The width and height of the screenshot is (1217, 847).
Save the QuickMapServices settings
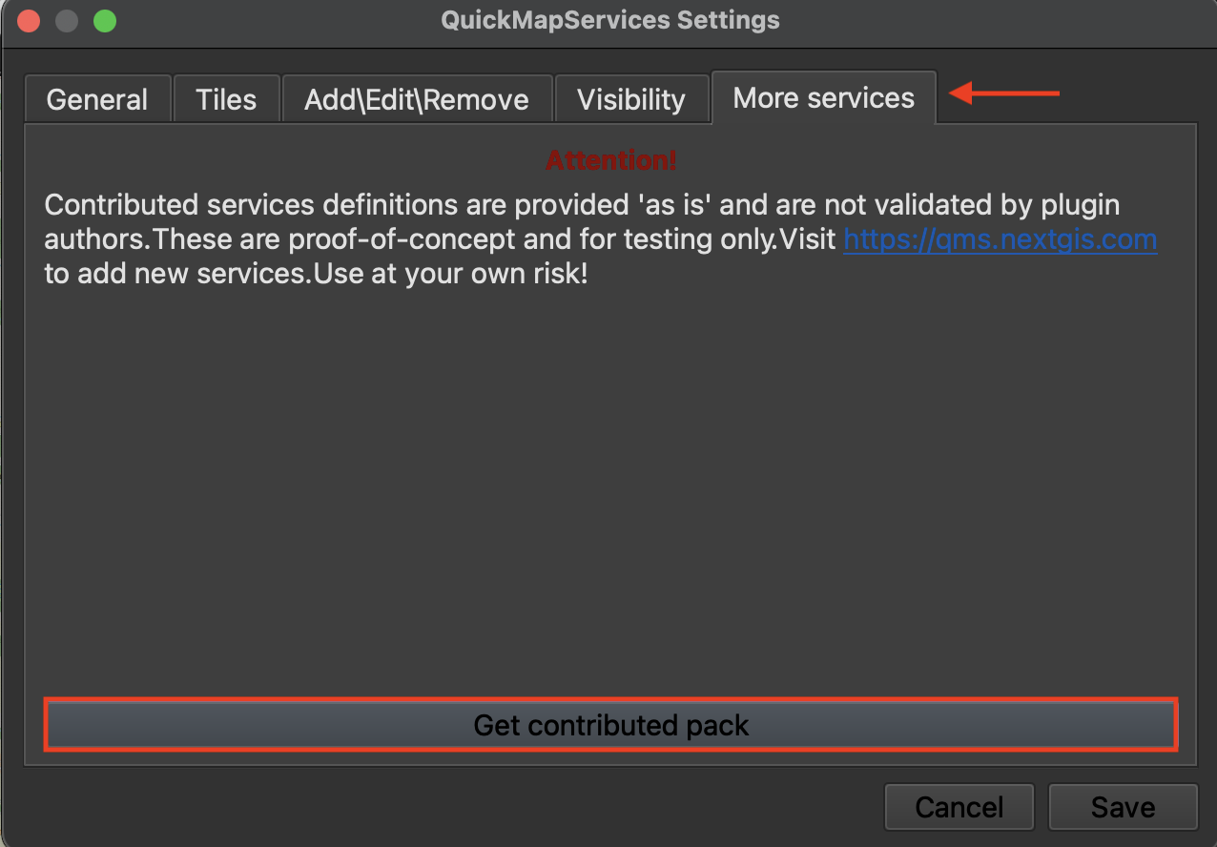click(1123, 807)
